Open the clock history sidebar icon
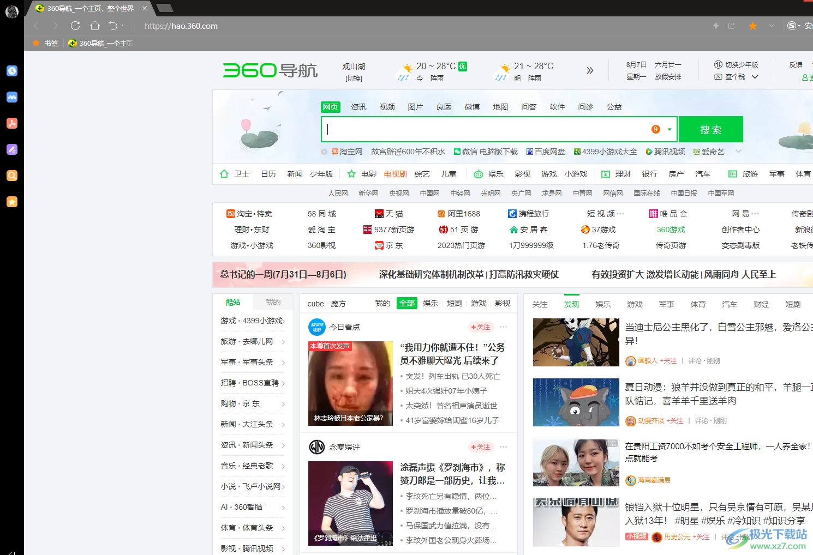The image size is (813, 555). [12, 71]
